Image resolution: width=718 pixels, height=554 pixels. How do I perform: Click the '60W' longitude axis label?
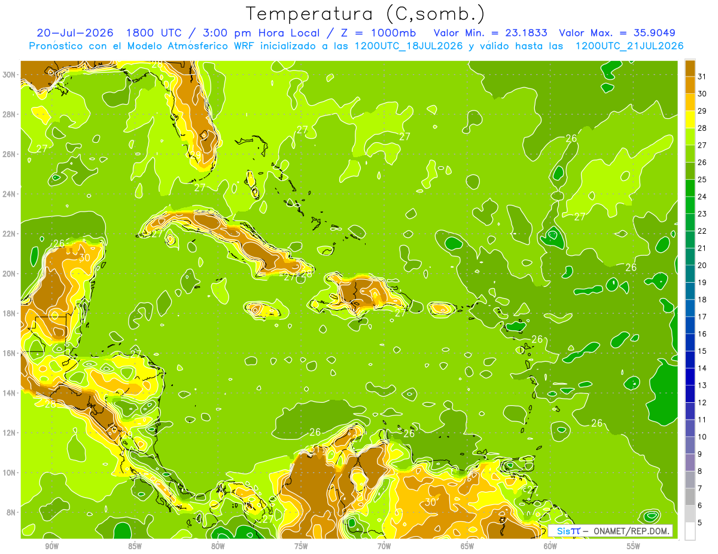(x=550, y=546)
